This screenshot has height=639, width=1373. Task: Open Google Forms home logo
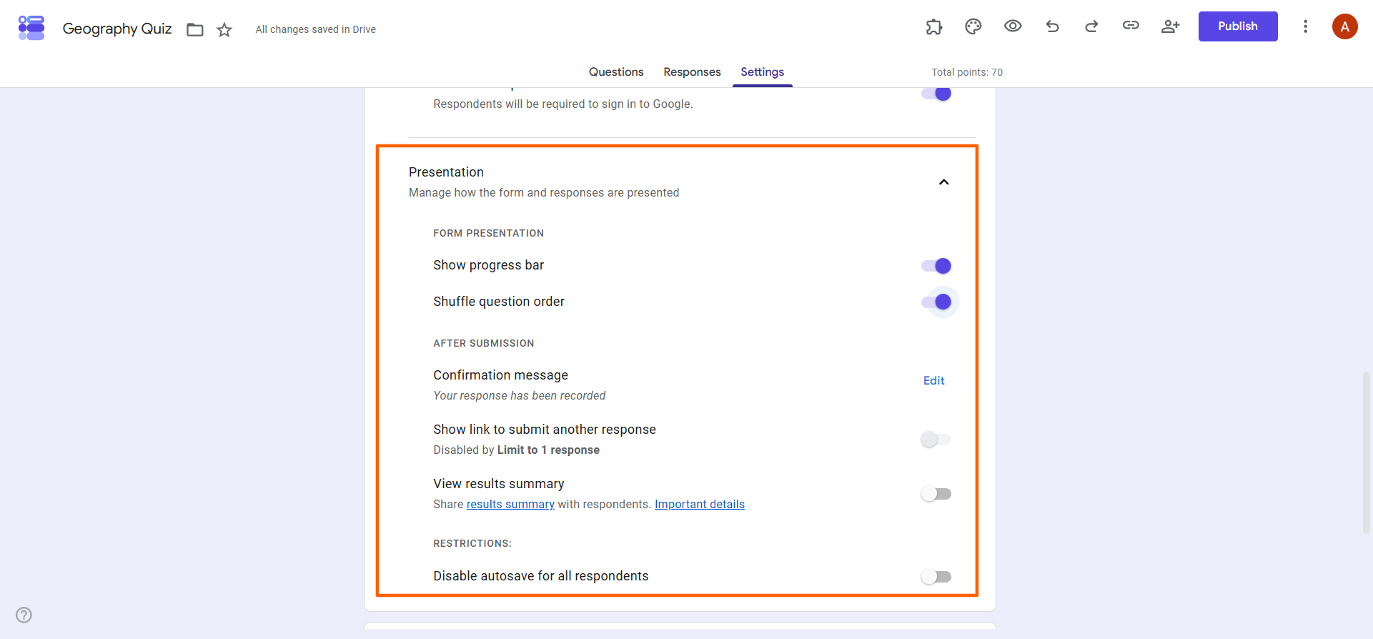(x=31, y=28)
